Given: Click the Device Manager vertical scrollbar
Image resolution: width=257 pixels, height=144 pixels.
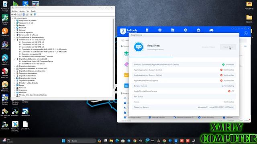Looking at the screenshot, I should 113,54.
